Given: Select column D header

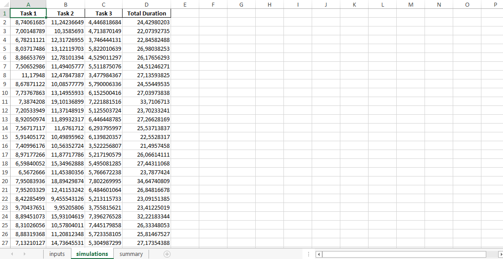Looking at the screenshot, I should 146,4.
